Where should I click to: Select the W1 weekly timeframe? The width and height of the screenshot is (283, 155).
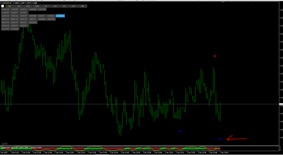[x=74, y=6]
